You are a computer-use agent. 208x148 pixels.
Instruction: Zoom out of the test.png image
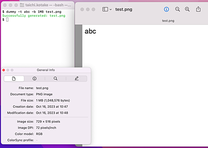click(x=177, y=9)
